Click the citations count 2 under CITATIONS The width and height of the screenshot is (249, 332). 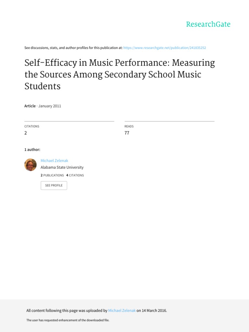coord(26,133)
